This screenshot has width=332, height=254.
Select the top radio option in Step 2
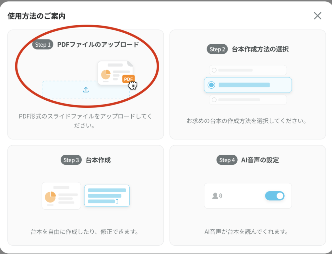point(214,70)
